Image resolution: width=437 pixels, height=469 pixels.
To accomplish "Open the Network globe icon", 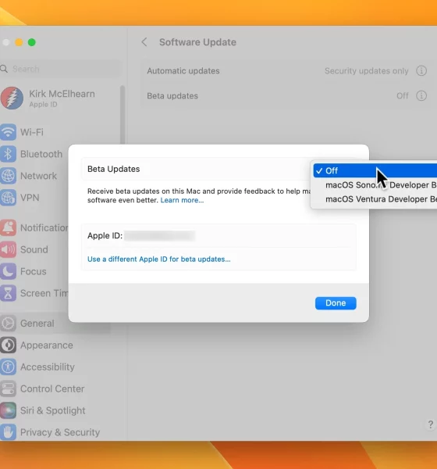I will 8,176.
